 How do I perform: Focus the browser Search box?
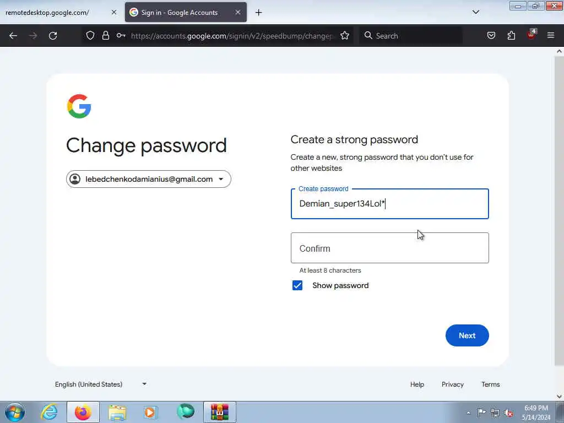coord(411,36)
